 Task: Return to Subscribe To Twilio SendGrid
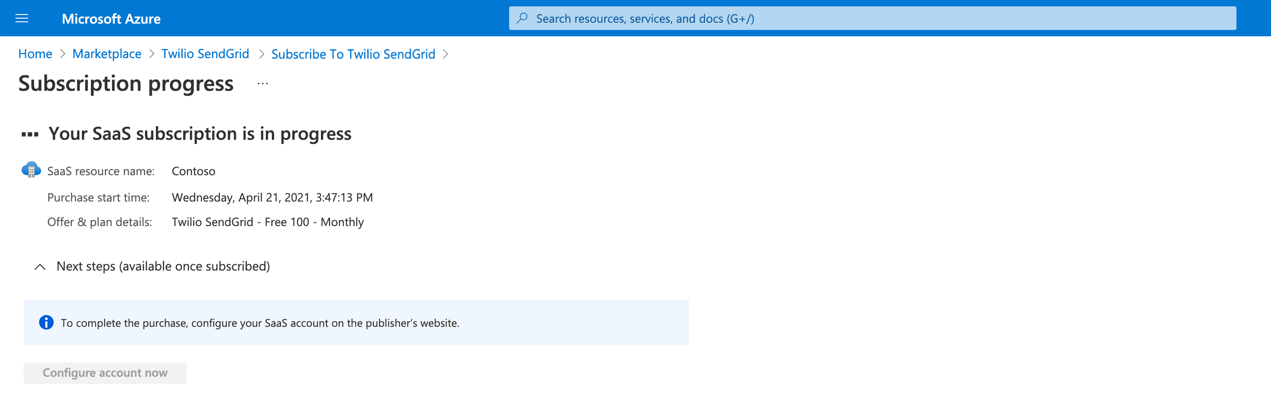click(x=353, y=54)
